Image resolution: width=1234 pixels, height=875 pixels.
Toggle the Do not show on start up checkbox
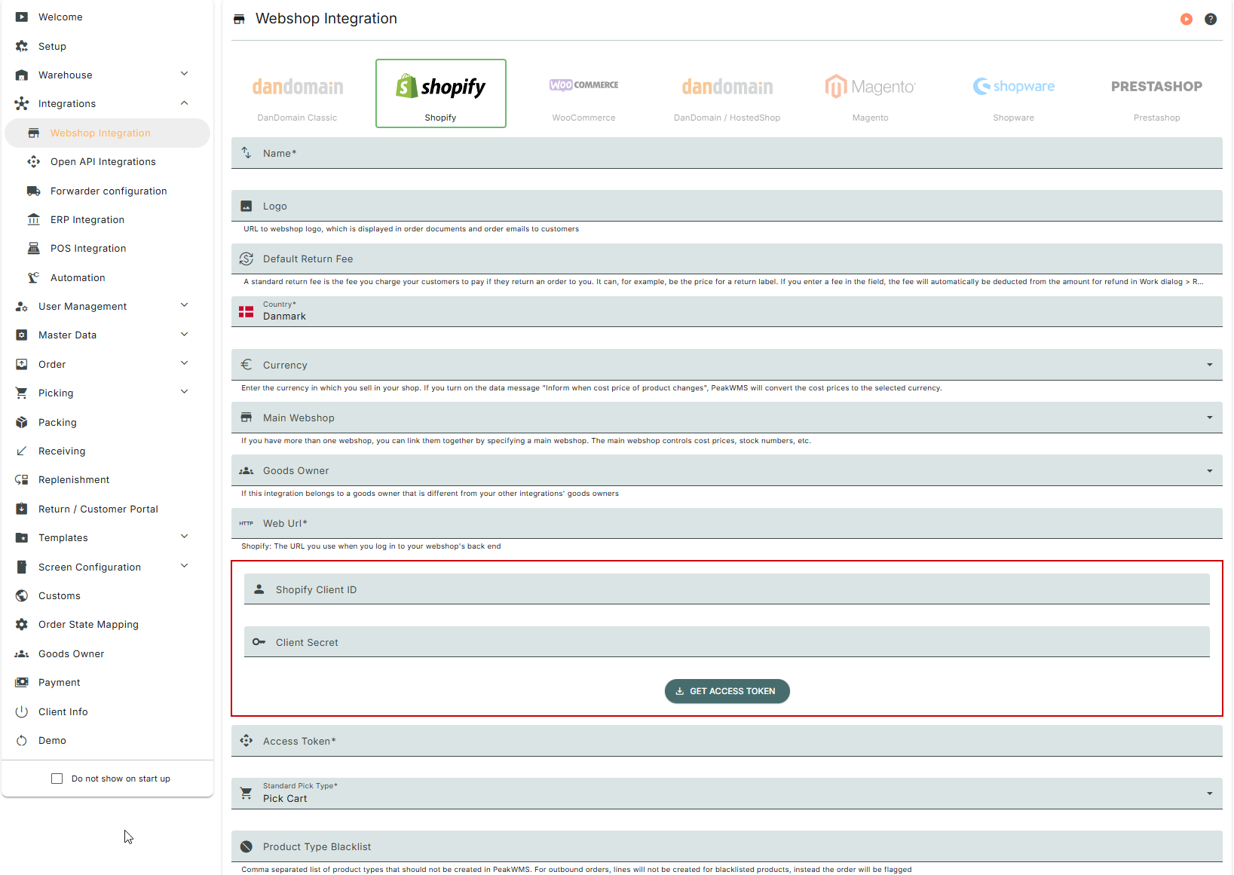coord(57,779)
